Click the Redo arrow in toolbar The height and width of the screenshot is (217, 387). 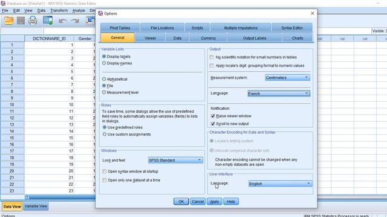click(75, 20)
